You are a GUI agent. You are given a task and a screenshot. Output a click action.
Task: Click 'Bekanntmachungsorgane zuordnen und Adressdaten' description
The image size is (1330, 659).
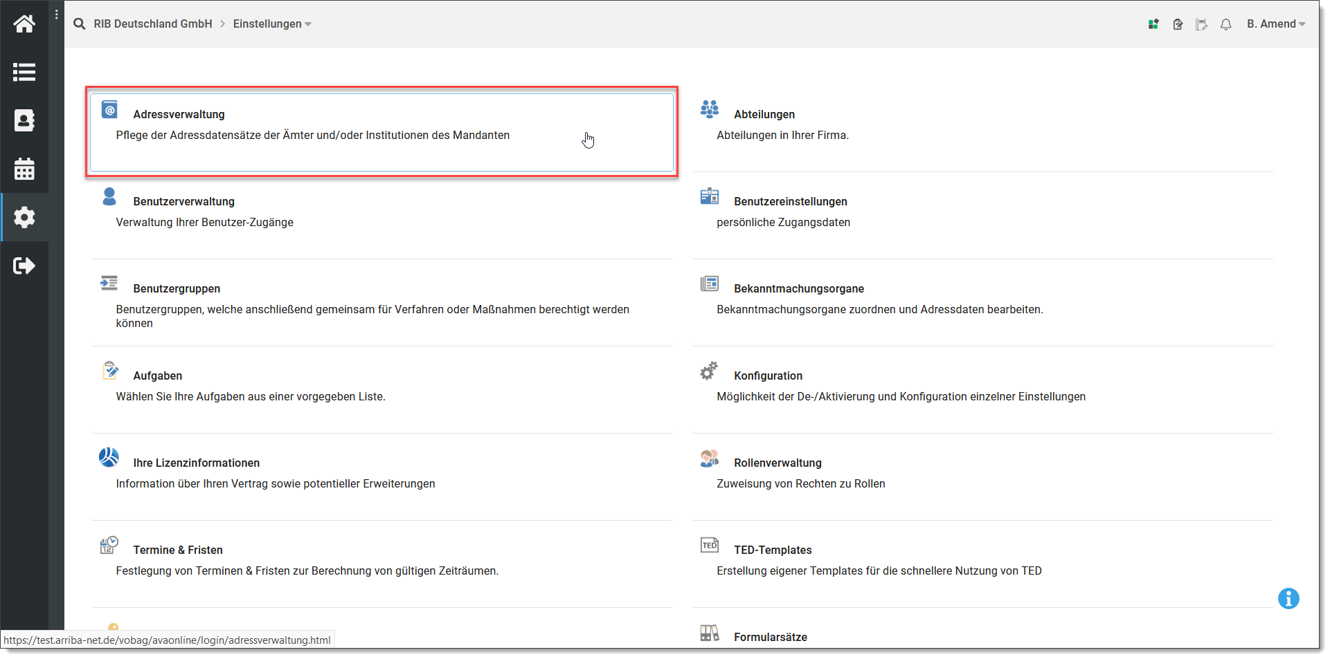tap(880, 309)
